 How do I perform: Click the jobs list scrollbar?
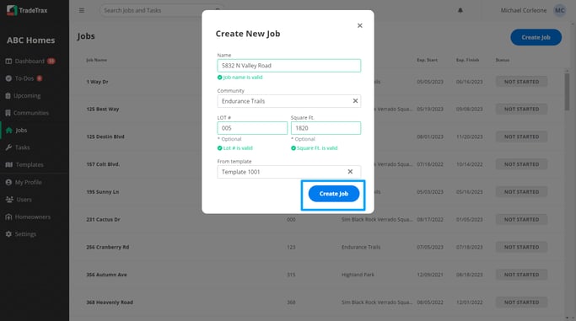[568, 92]
